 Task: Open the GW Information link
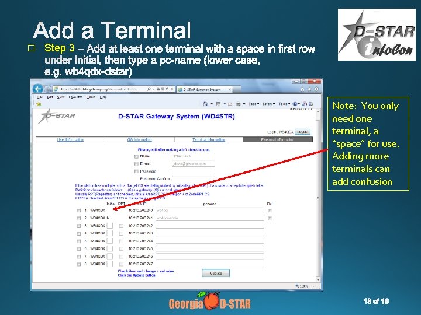(x=139, y=139)
